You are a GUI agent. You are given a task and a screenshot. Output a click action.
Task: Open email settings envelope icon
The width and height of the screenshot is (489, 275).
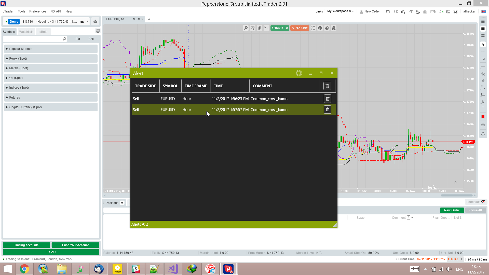tap(433, 11)
